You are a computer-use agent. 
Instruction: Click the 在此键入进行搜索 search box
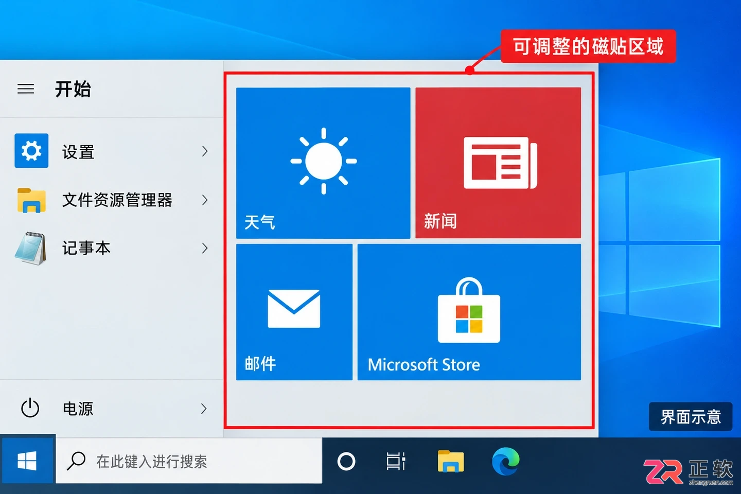tap(189, 461)
